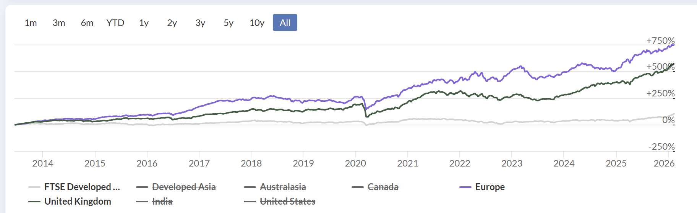Select the 1m time range

[31, 23]
